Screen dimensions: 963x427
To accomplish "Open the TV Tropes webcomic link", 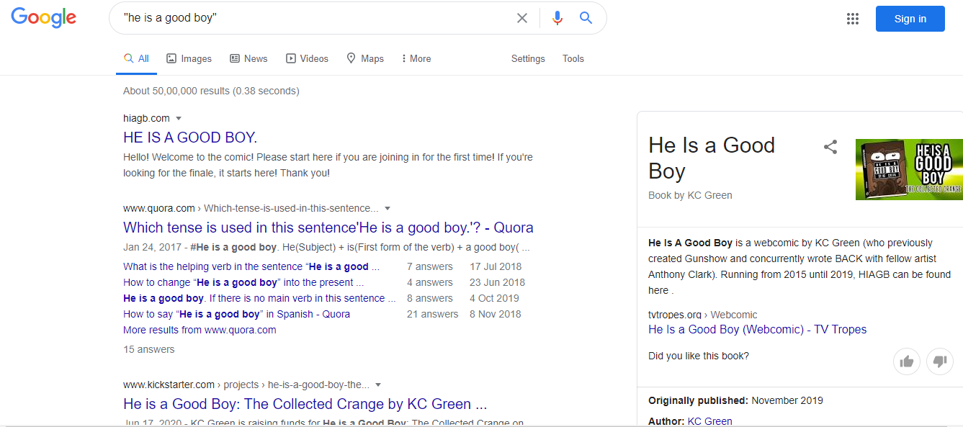I will pos(757,330).
